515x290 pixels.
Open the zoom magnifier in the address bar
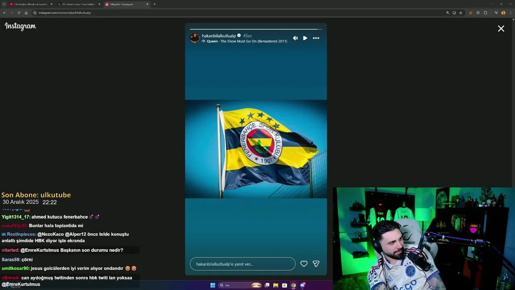(x=448, y=12)
